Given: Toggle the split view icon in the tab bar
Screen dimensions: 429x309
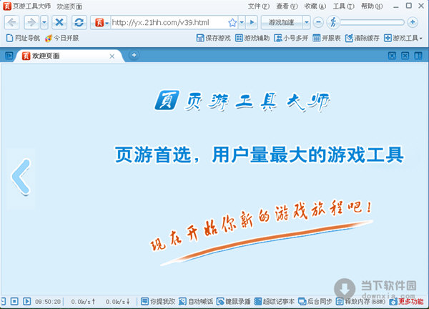Looking at the screenshot, I should point(418,56).
